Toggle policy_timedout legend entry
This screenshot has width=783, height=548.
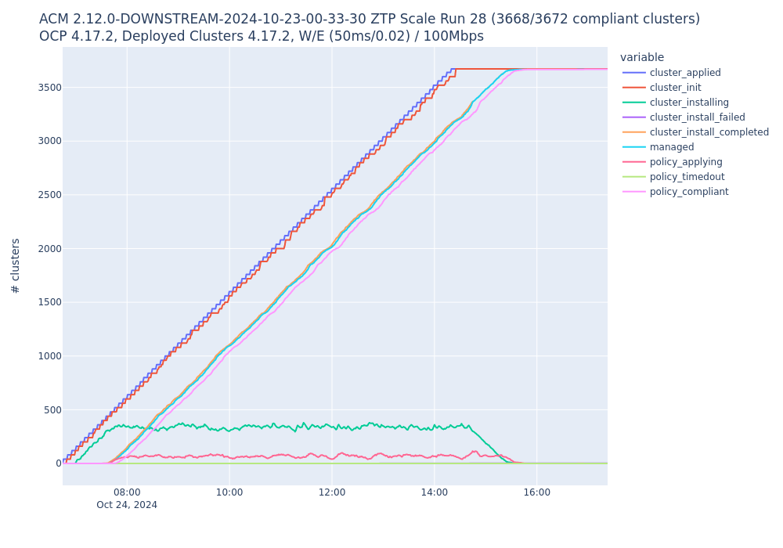pos(673,177)
